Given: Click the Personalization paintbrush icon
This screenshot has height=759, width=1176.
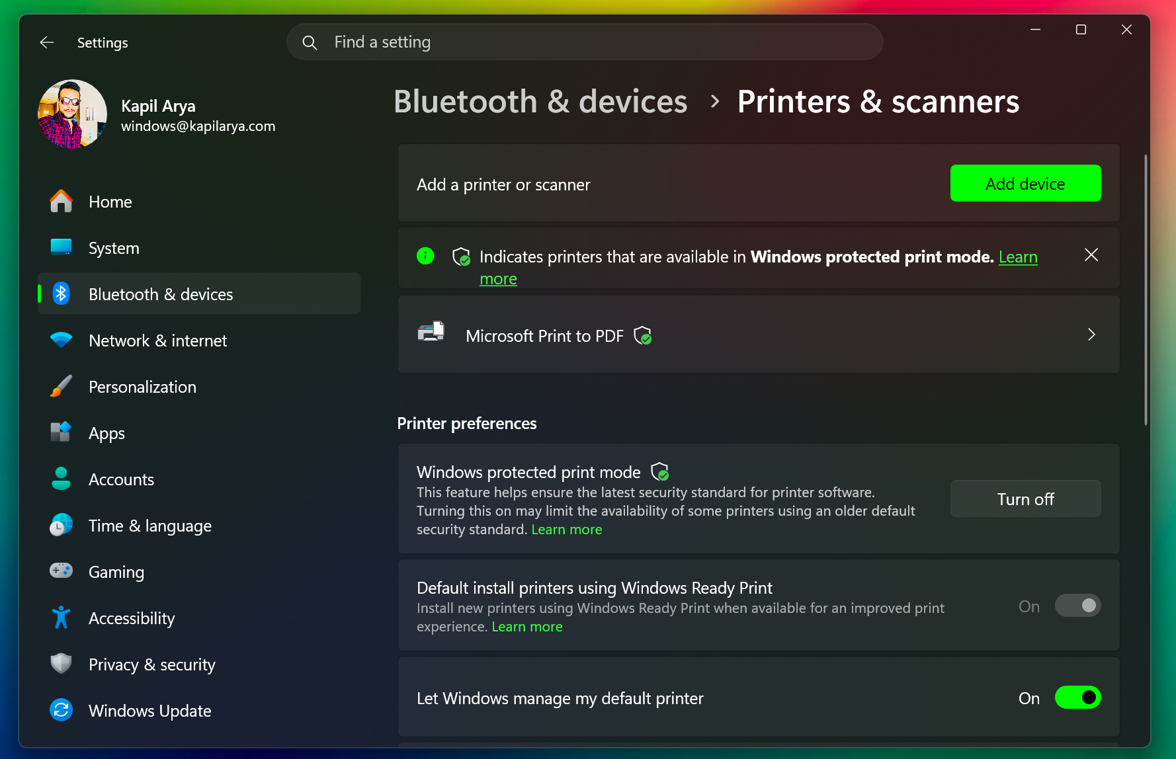Looking at the screenshot, I should tap(61, 386).
